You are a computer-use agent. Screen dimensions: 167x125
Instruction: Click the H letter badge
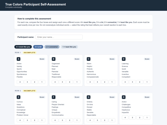click(124, 97)
